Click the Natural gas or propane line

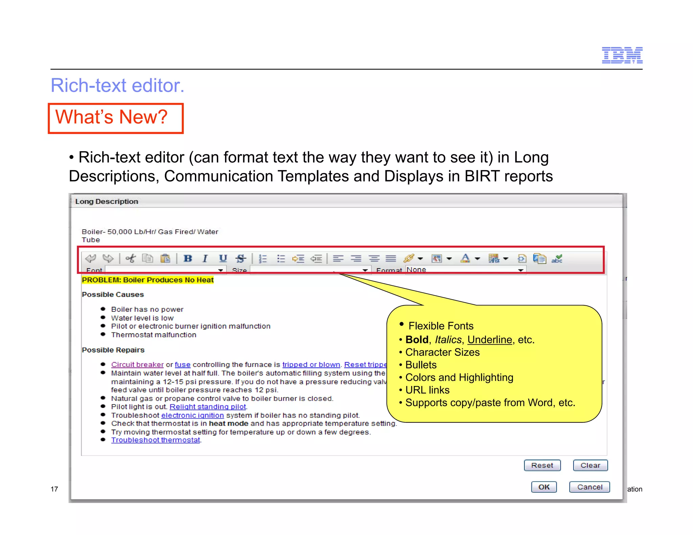click(222, 398)
